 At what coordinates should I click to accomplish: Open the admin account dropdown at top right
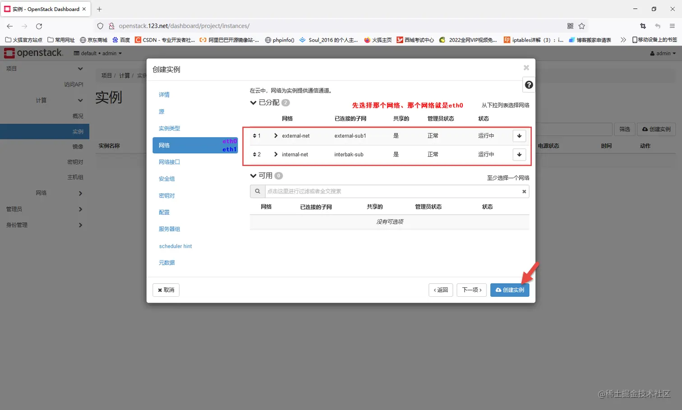pos(662,53)
